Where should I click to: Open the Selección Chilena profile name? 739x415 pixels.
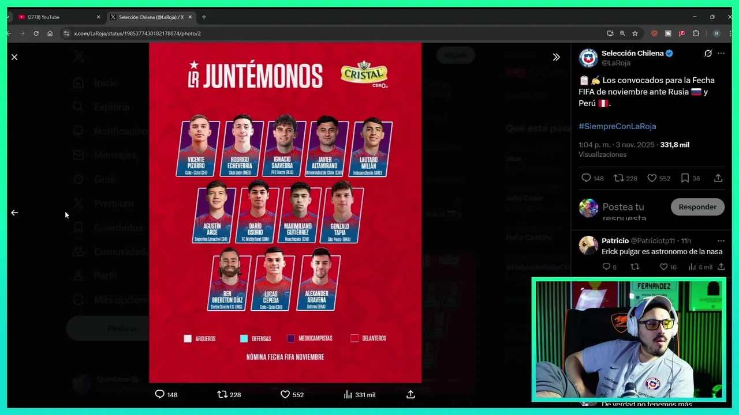point(632,53)
